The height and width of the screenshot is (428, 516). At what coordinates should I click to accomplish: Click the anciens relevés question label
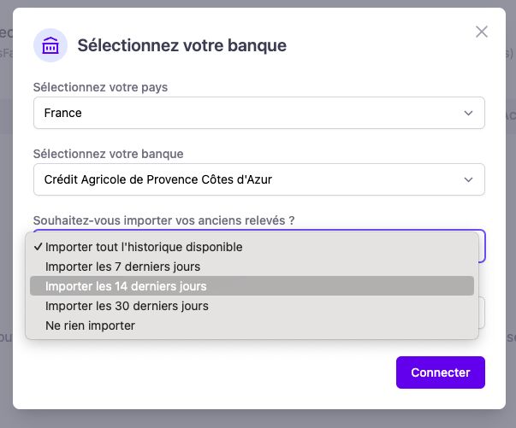pos(163,220)
